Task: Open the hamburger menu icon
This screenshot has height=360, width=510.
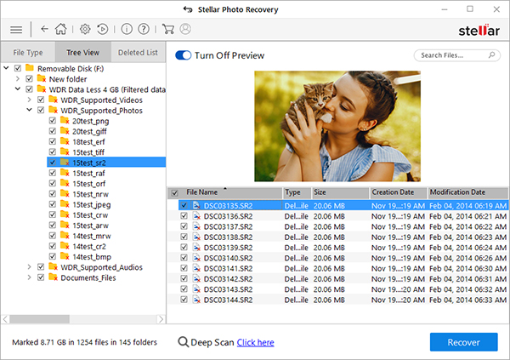Action: tap(16, 30)
